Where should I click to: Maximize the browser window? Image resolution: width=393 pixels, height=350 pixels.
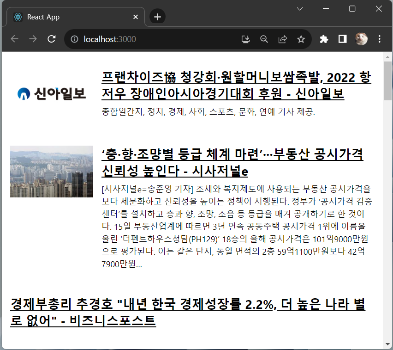[352, 8]
